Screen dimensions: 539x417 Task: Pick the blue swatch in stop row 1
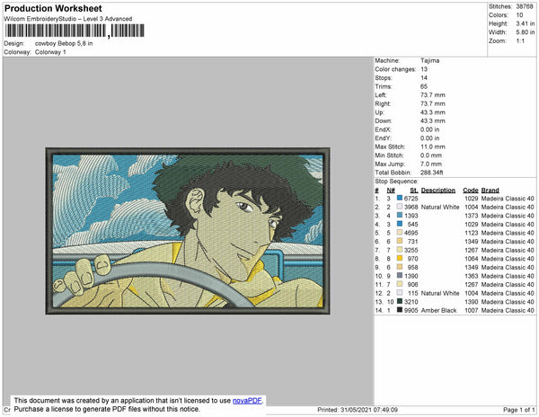click(400, 198)
